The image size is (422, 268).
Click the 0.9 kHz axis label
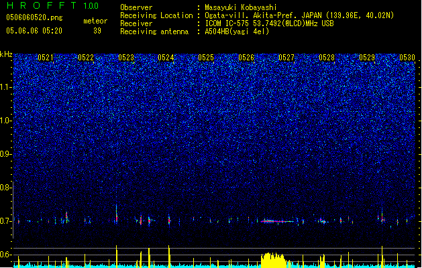click(x=6, y=154)
